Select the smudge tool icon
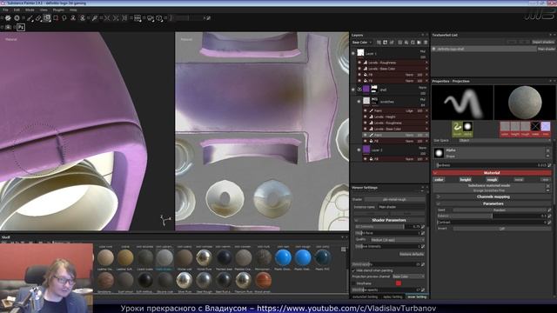 tap(64, 18)
